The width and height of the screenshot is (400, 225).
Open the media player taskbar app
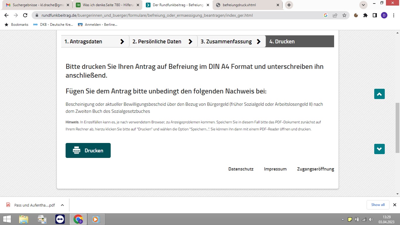[96, 219]
